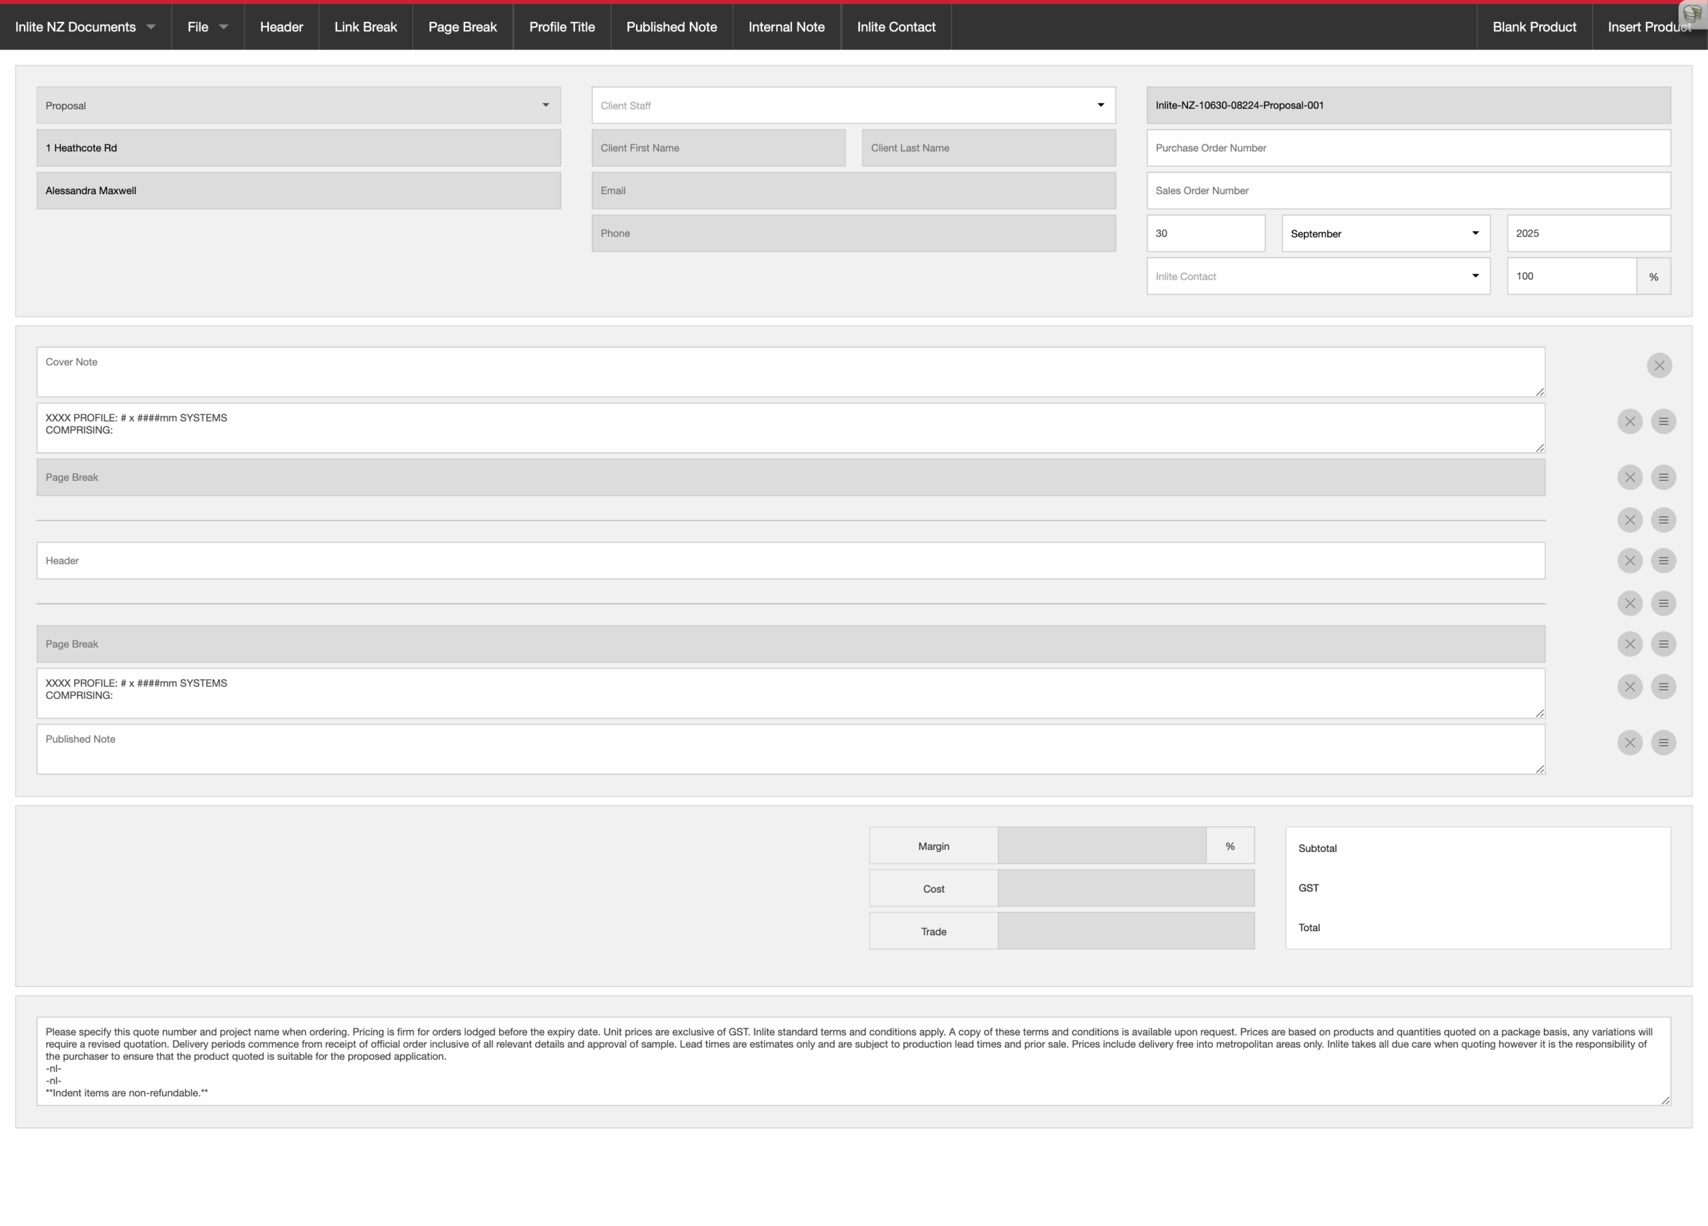The image size is (1708, 1226).
Task: Expand the Inlite Contact dropdown field
Action: coord(1318,276)
